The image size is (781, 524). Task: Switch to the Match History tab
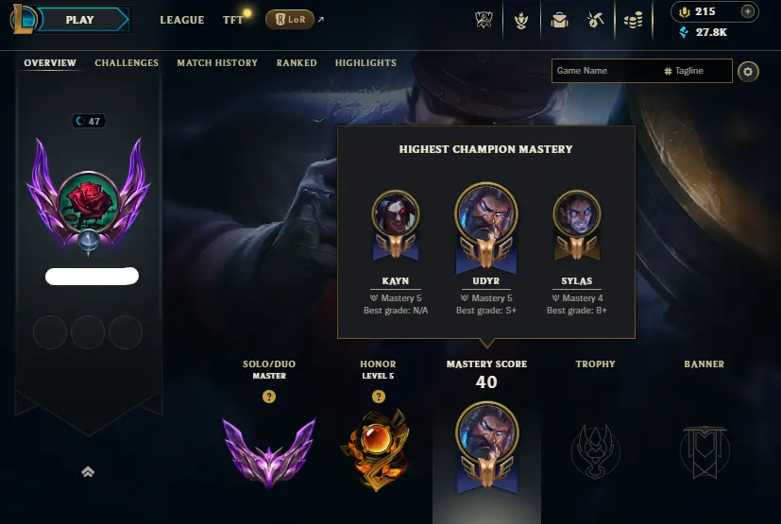[x=217, y=62]
